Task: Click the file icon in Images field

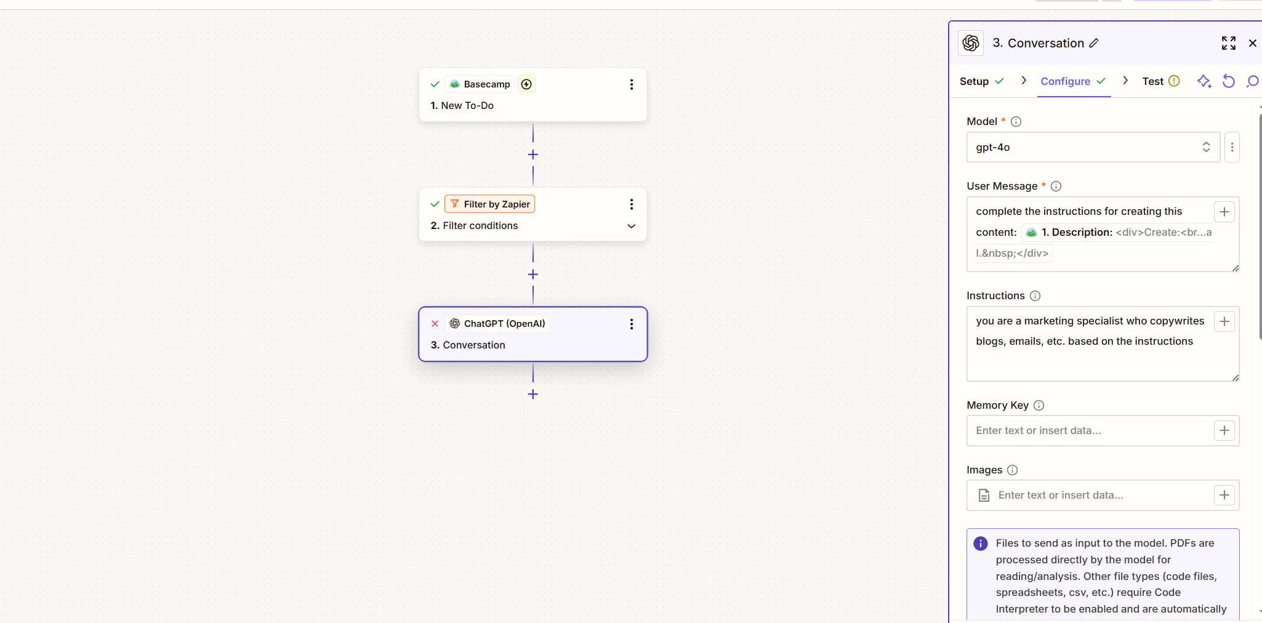Action: coord(984,496)
